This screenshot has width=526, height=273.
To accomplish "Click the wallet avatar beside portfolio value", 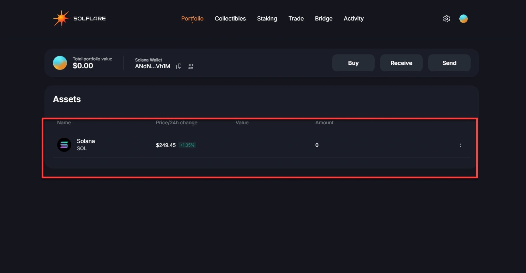I will (60, 63).
